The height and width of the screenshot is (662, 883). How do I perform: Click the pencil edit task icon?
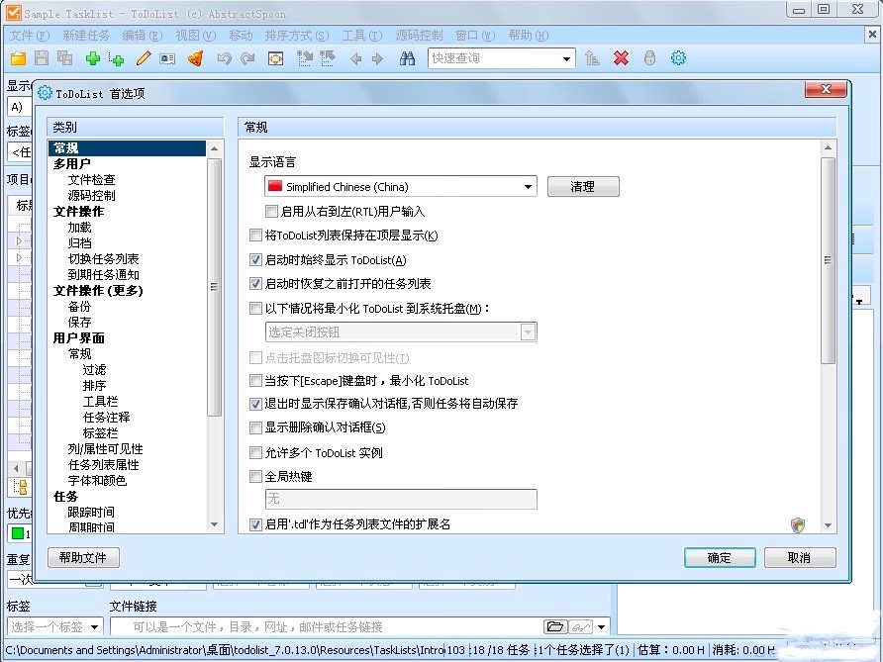pos(144,58)
